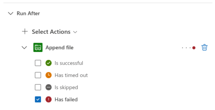The image size is (215, 110).
Task: Click the plus icon beside Select Actions
Action: (x=25, y=32)
